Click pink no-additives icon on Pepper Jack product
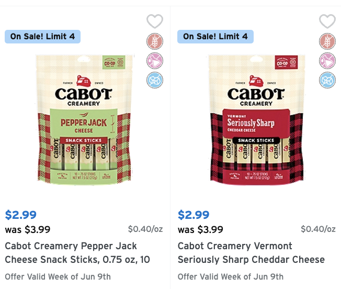The height and width of the screenshot is (289, 341). click(155, 61)
